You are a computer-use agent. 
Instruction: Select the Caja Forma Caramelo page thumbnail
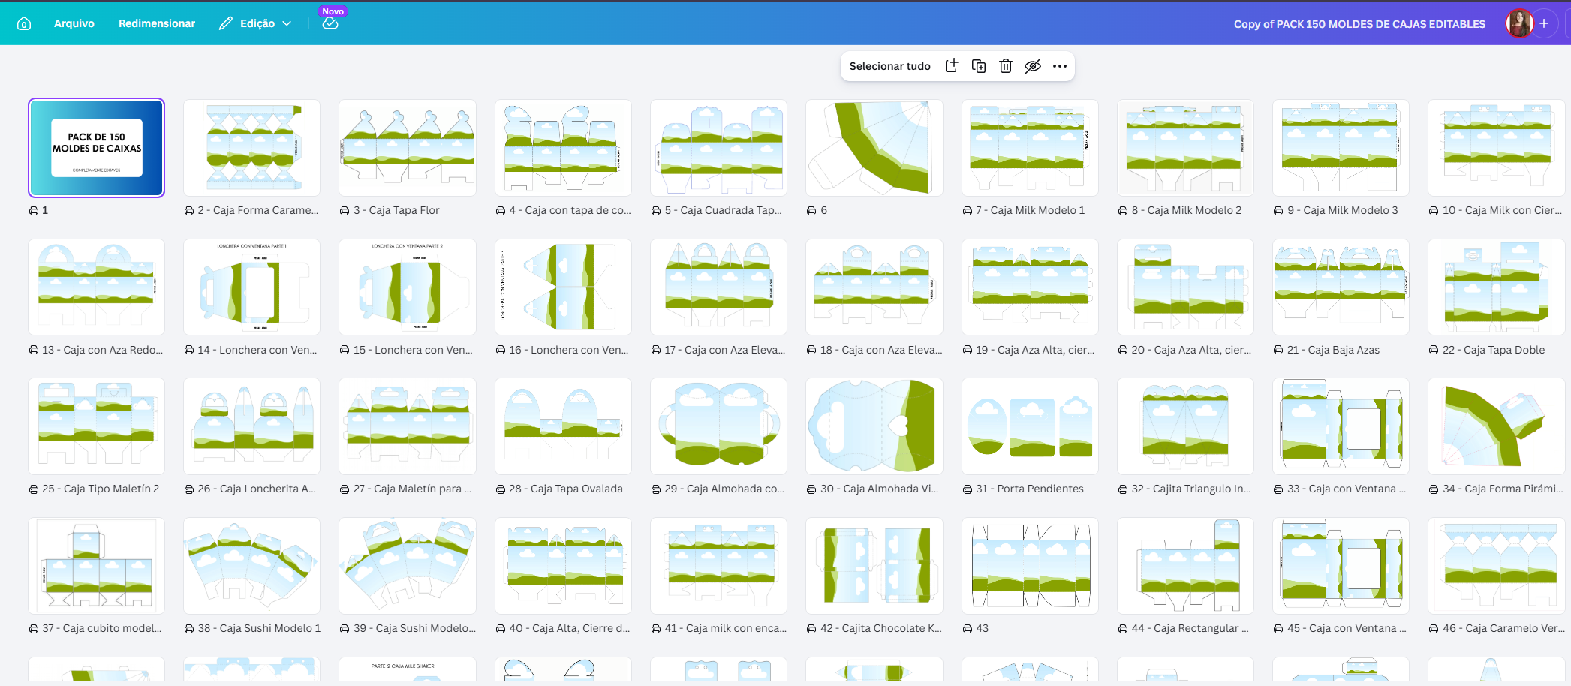[x=251, y=148]
